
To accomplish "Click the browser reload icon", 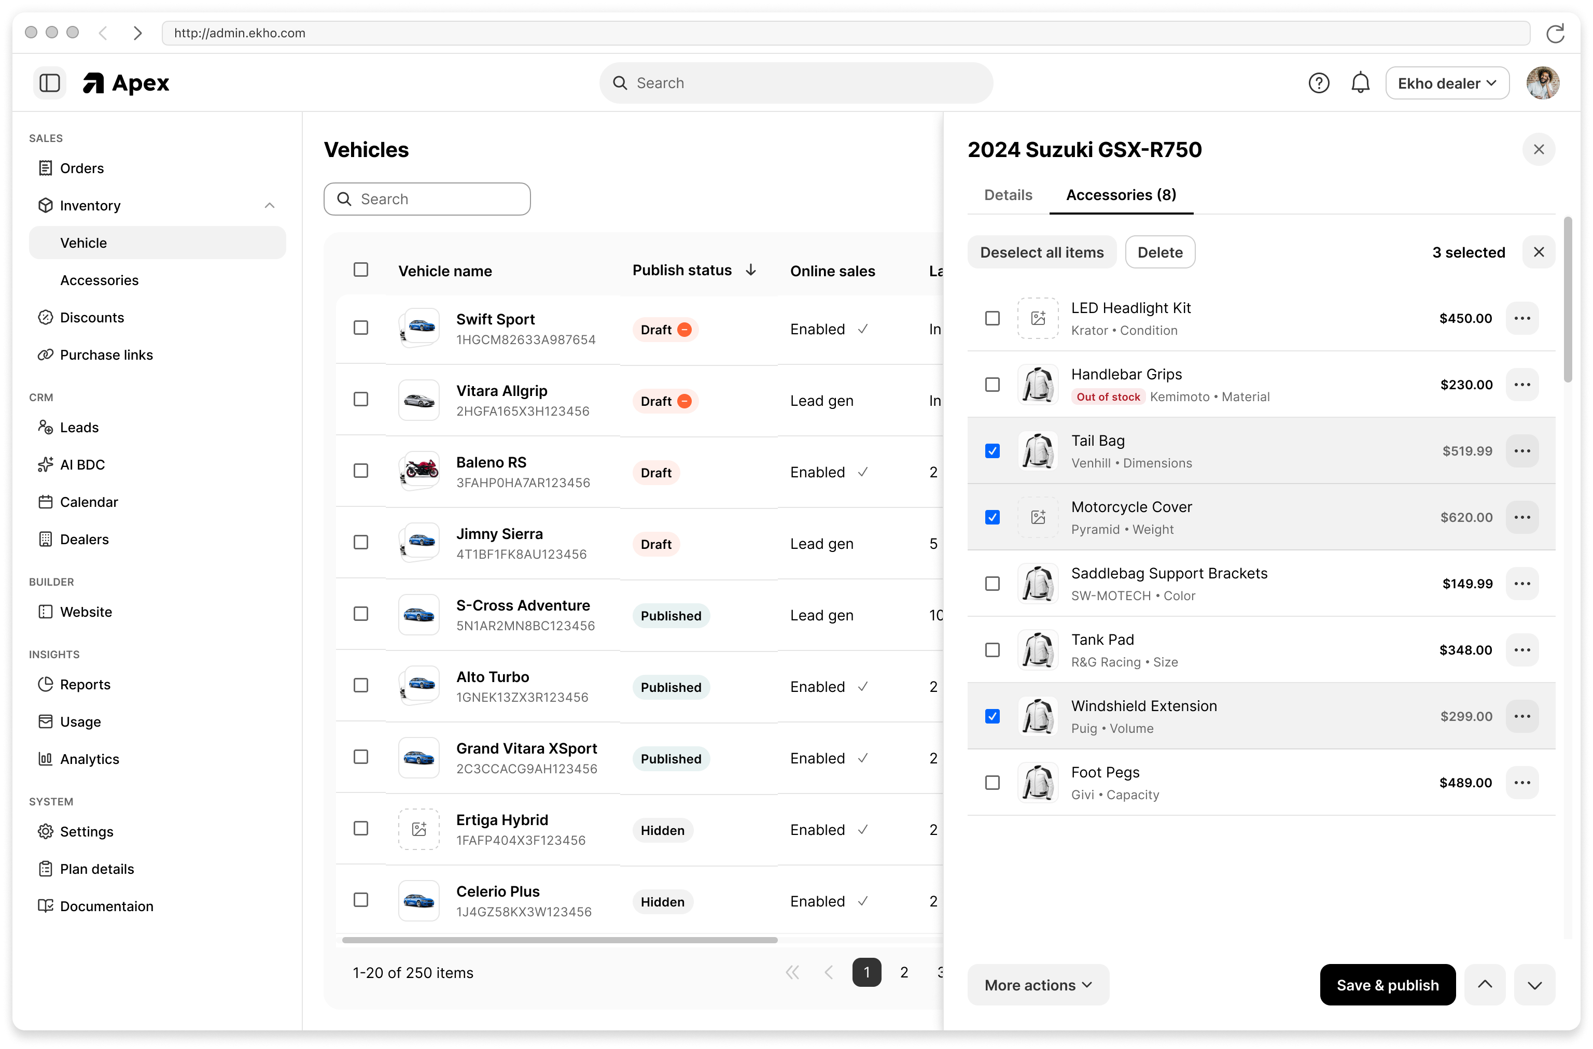I will pos(1555,33).
